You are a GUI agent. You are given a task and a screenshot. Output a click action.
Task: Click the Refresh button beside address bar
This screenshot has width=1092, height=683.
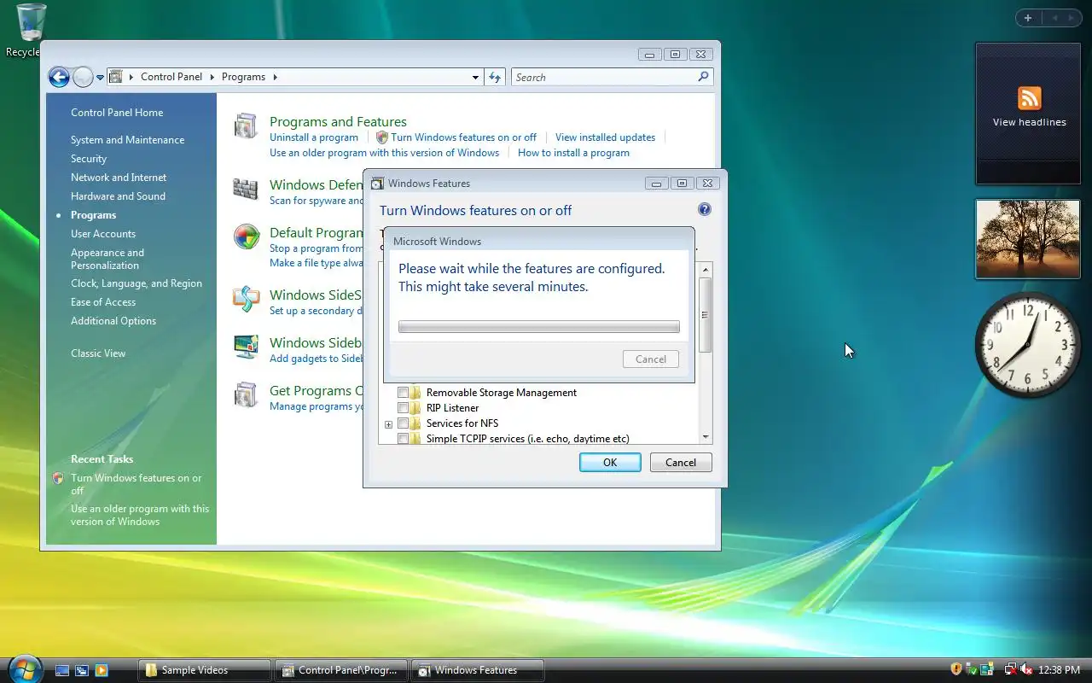tap(495, 77)
